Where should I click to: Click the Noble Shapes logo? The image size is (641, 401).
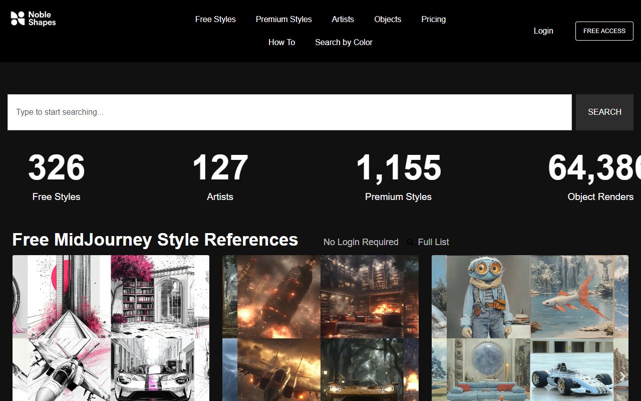33,19
